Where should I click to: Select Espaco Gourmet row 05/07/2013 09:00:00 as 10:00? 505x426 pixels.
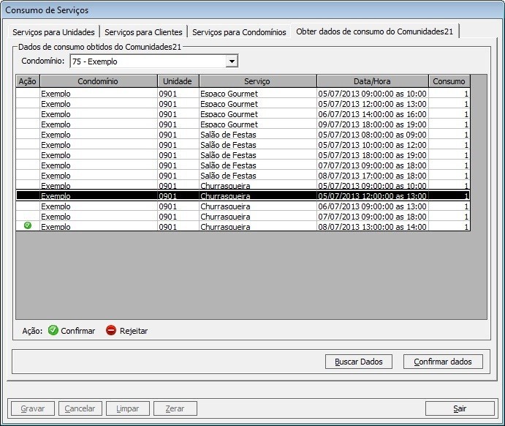[243, 94]
